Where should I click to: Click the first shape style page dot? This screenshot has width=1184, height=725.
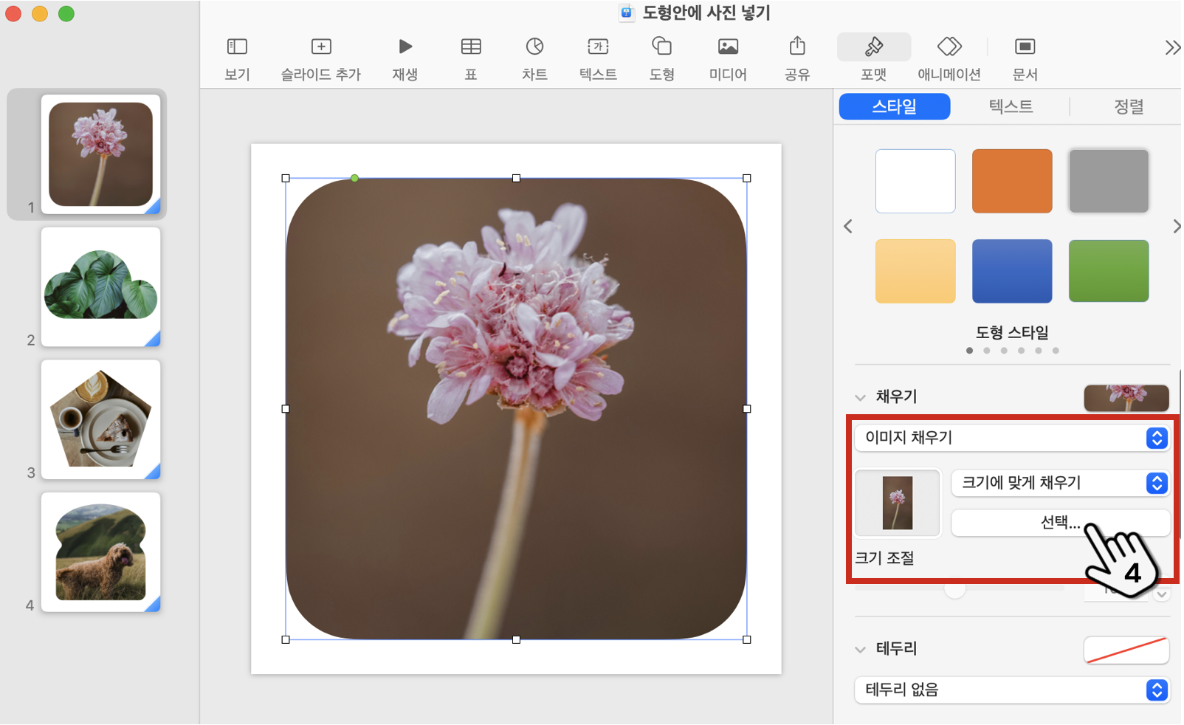tap(969, 351)
